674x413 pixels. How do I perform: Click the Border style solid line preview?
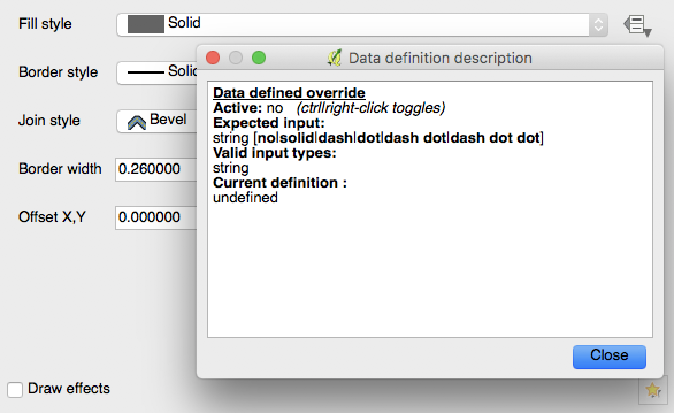[x=145, y=72]
